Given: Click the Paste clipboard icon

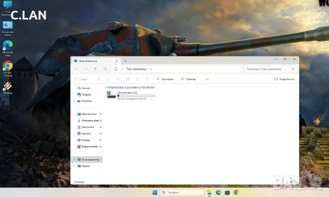Looking at the screenshot, I should click(x=118, y=79).
